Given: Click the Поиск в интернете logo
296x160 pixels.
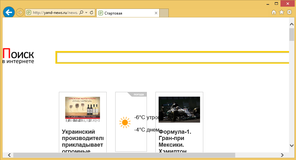Looking at the screenshot, I should pyautogui.click(x=18, y=56).
